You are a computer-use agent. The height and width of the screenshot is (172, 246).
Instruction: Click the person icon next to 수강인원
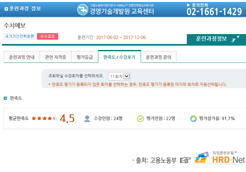coord(87,118)
